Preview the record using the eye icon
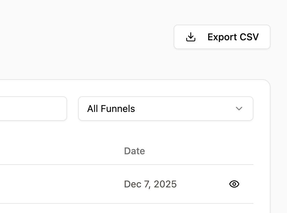 pos(234,184)
